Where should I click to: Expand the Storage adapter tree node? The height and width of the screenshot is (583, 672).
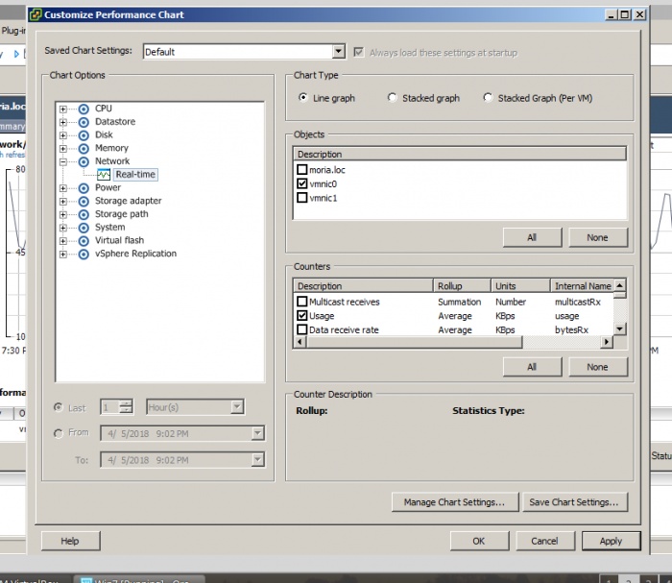tap(63, 201)
